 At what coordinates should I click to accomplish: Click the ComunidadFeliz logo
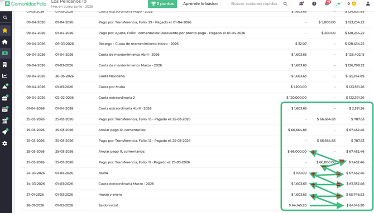coord(26,3)
